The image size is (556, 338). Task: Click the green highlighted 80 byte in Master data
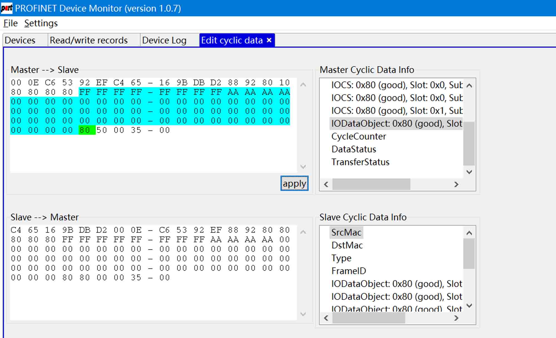[85, 130]
